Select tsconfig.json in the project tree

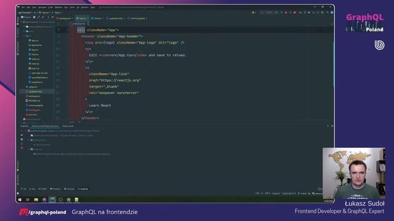pyautogui.click(x=33, y=110)
